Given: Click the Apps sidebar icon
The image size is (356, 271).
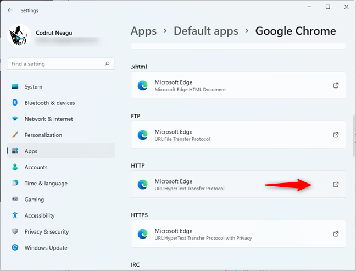Looking at the screenshot, I should pyautogui.click(x=15, y=151).
